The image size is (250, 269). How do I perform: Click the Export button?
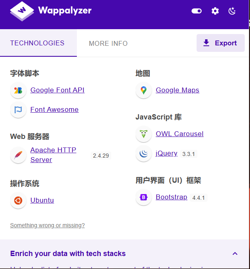pyautogui.click(x=220, y=43)
